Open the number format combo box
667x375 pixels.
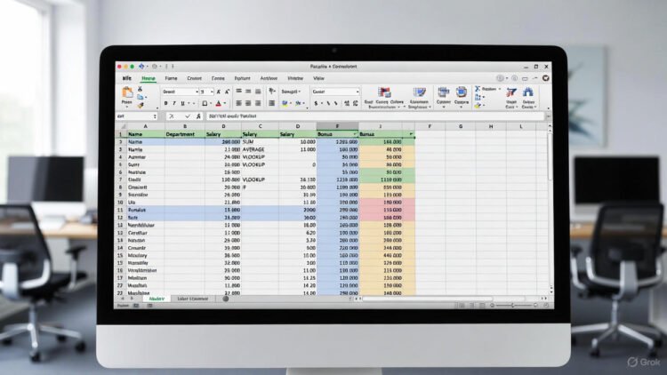(x=335, y=92)
